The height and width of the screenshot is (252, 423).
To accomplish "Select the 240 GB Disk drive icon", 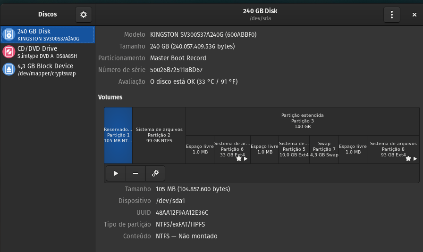I will tap(9, 34).
